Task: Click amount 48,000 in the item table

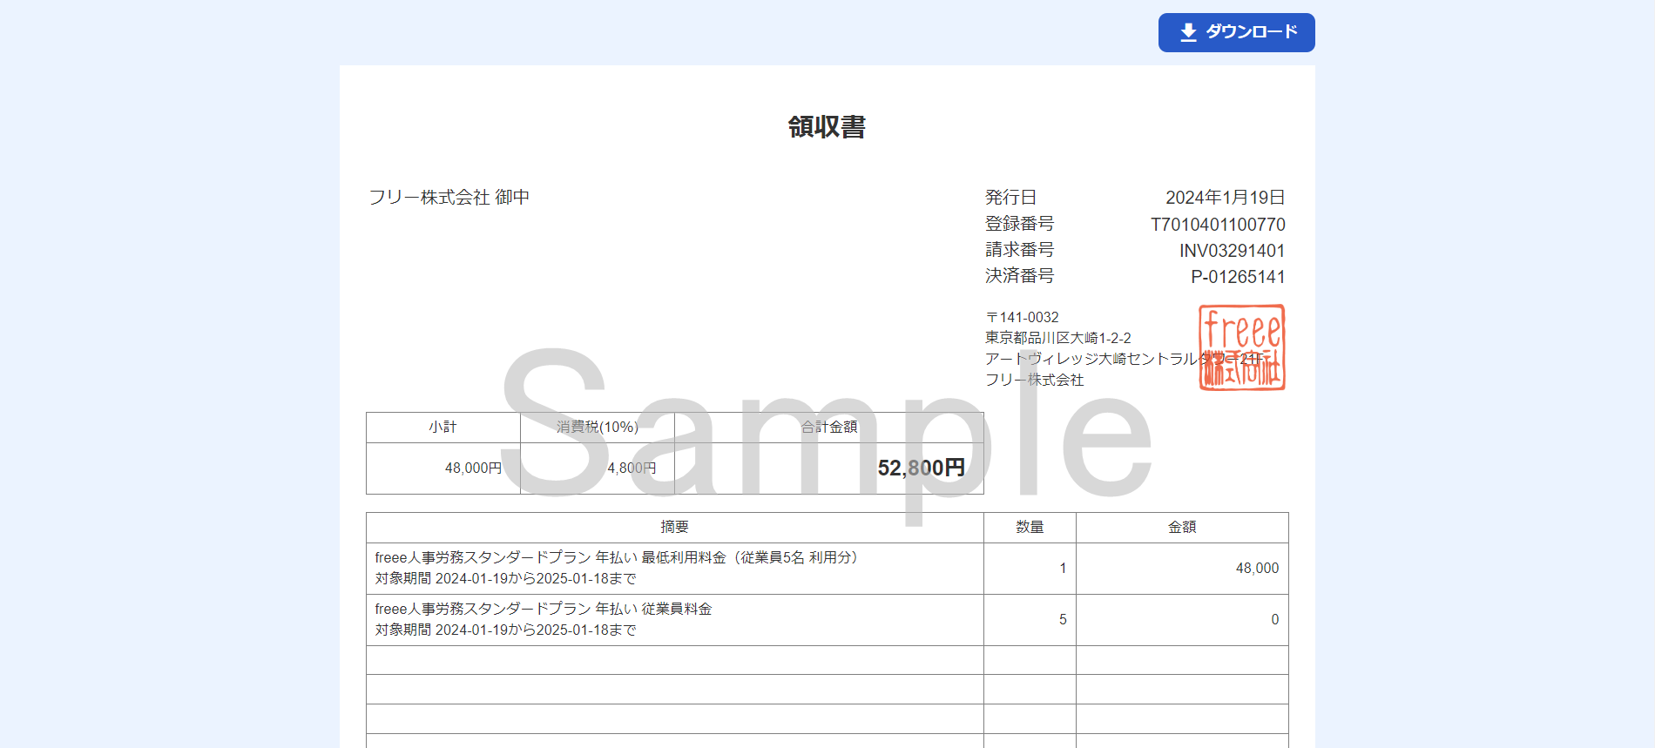Action: click(x=1257, y=569)
